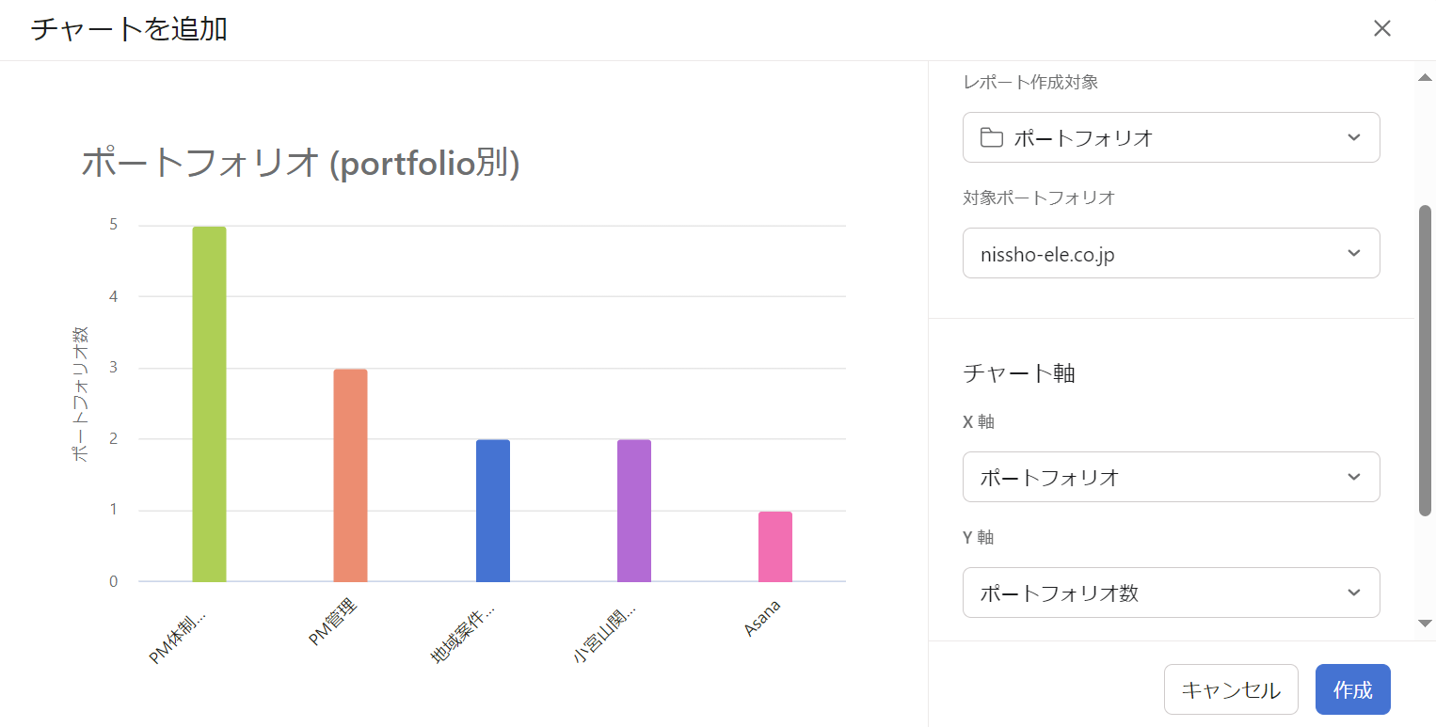Click the chevron in the X 軸 field
1436x727 pixels.
click(x=1353, y=477)
